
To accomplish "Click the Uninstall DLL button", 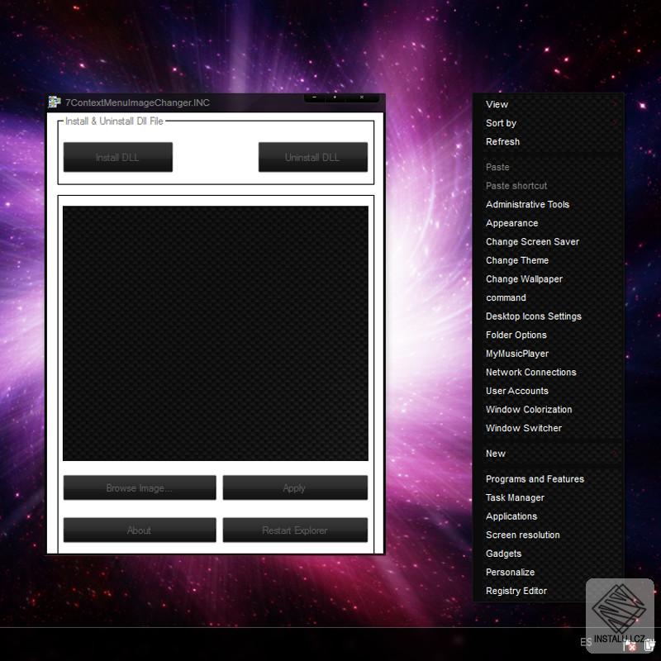I will click(x=313, y=157).
